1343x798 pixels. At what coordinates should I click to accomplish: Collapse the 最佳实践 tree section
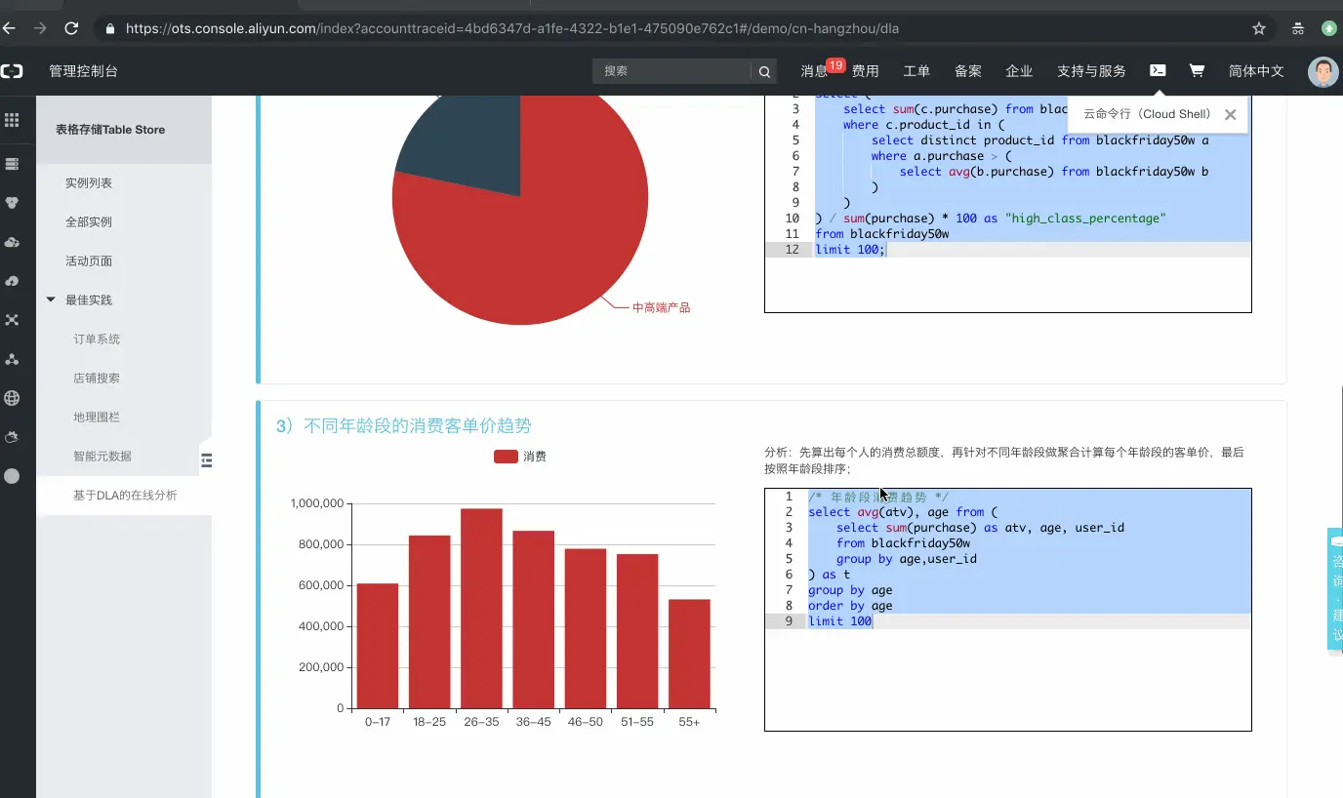pyautogui.click(x=51, y=299)
